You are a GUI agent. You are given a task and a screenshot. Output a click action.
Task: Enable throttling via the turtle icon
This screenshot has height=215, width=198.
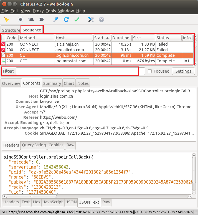click(31, 19)
